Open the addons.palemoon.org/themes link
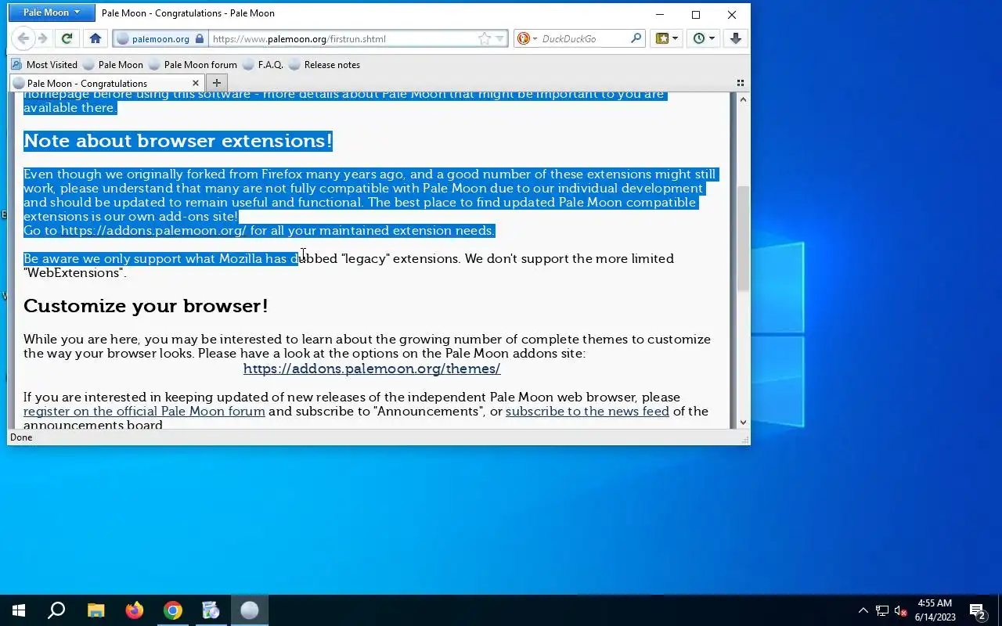The image size is (1002, 626). point(372,369)
